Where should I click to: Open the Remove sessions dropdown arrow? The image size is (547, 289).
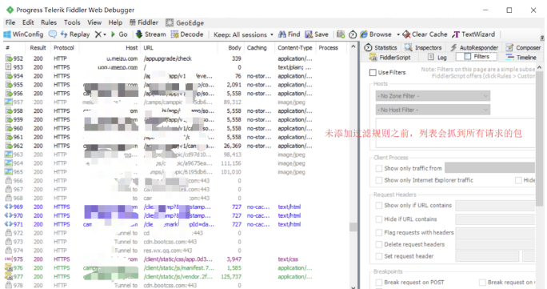tap(104, 34)
